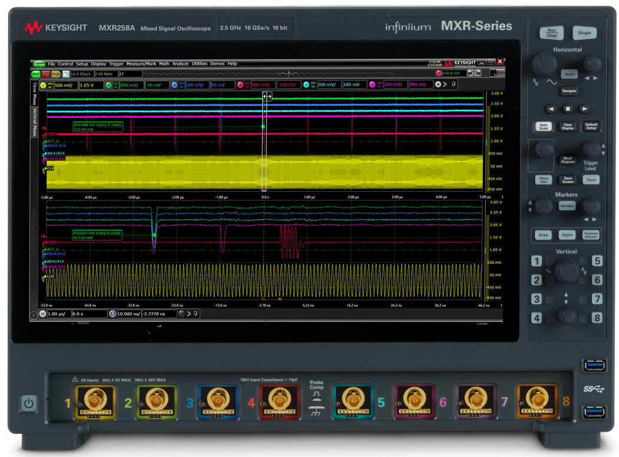Click the Trigger Level knob
Viewport: 619px width, 457px height.
tap(591, 149)
